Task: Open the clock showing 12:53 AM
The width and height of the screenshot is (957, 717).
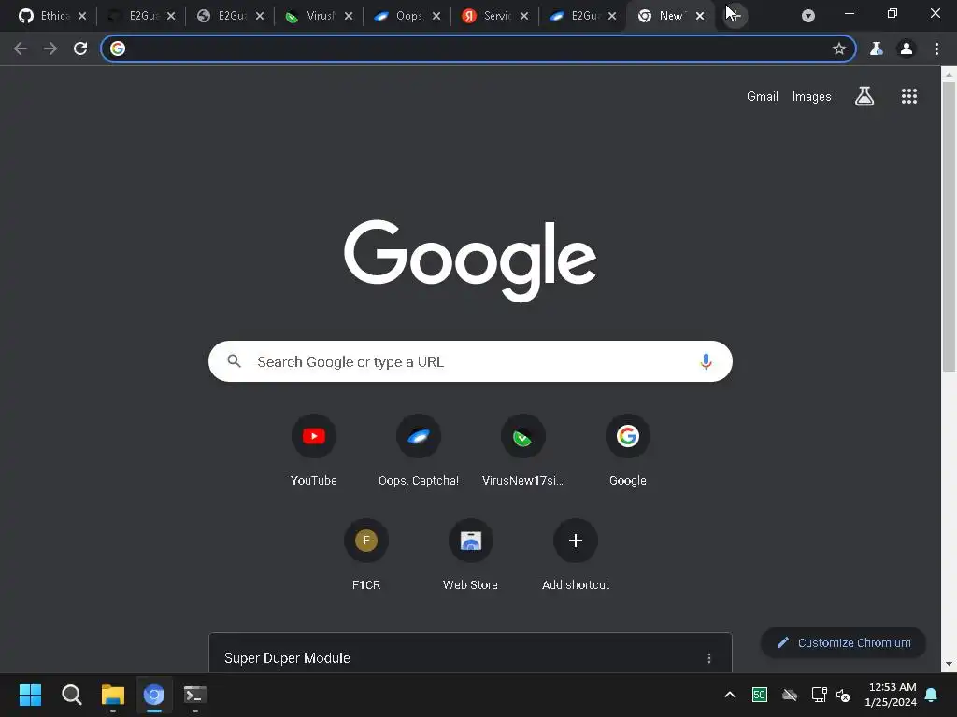Action: [x=891, y=695]
